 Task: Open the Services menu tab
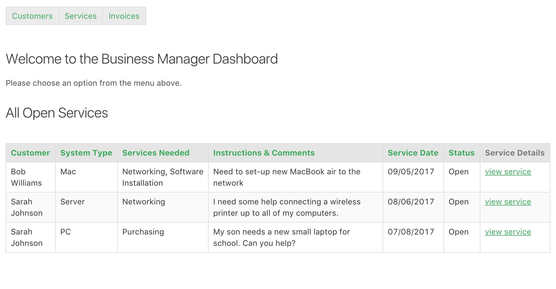coord(80,16)
